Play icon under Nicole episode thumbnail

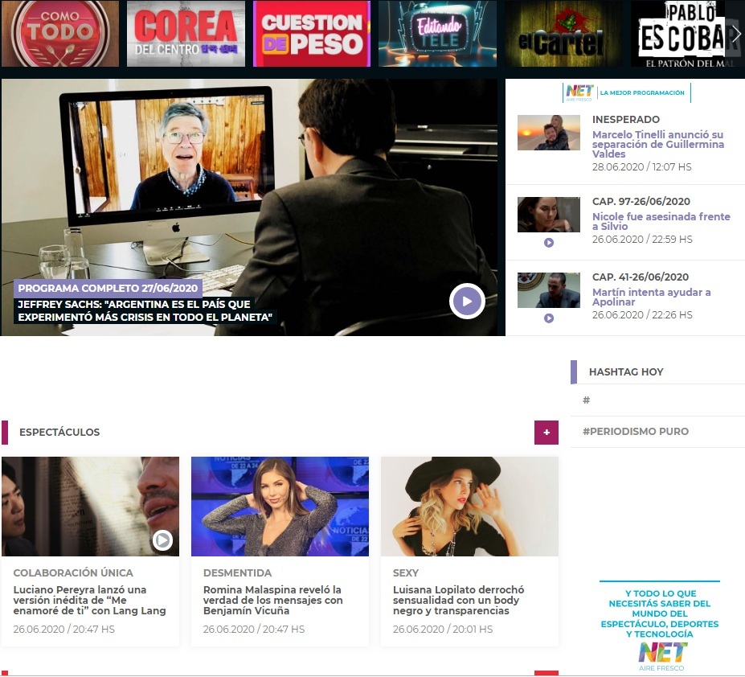click(x=549, y=243)
